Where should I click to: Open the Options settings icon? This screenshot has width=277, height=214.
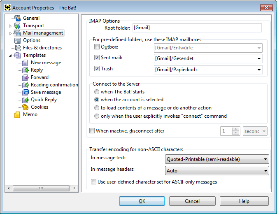[17, 40]
